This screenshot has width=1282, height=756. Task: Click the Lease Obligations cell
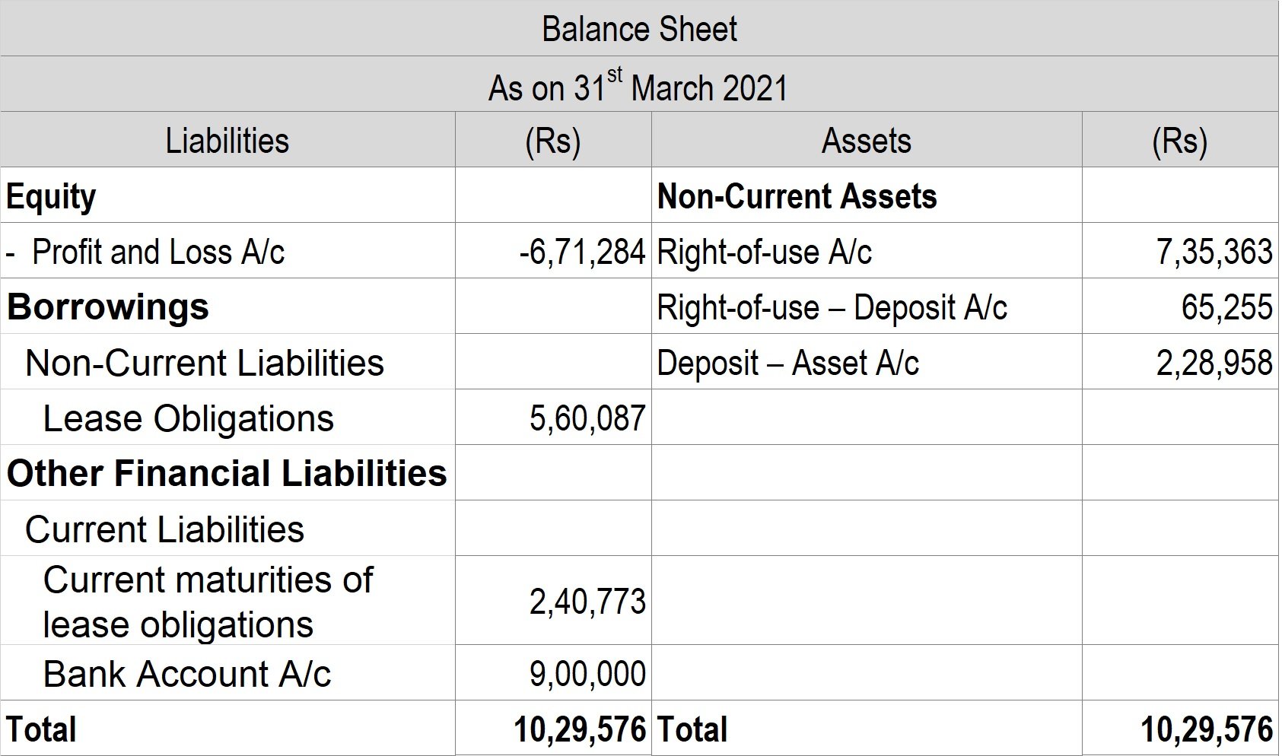[189, 418]
